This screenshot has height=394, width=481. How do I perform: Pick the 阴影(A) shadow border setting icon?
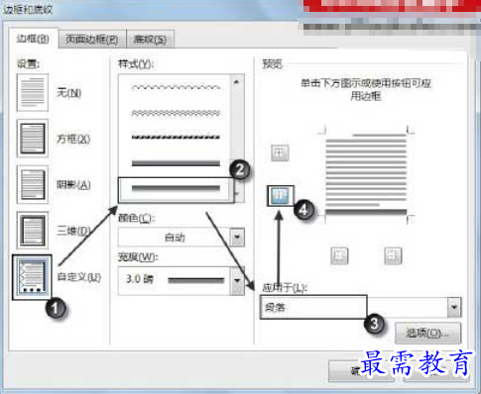click(33, 184)
